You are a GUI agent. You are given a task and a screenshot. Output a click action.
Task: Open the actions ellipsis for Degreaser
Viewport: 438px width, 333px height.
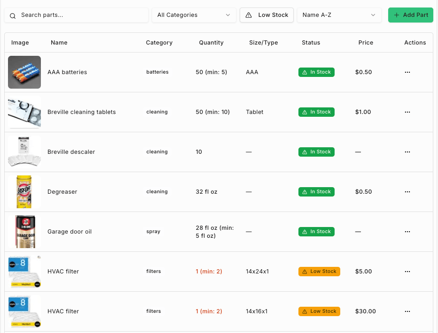click(x=407, y=192)
